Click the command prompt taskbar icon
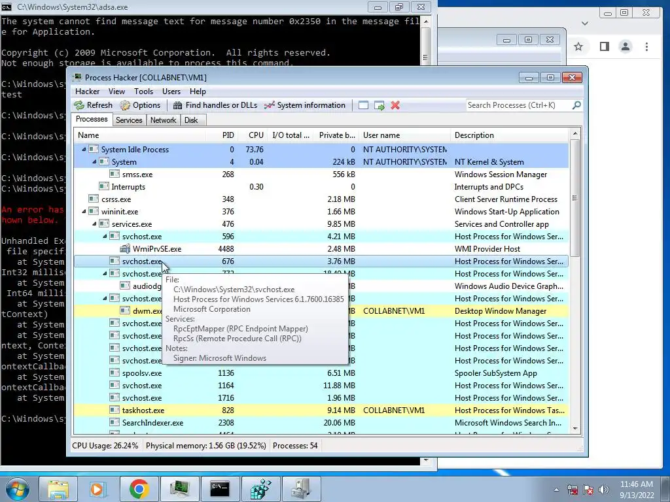The height and width of the screenshot is (502, 670). coord(220,489)
